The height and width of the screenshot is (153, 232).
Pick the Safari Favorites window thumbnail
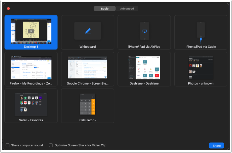click(x=31, y=104)
